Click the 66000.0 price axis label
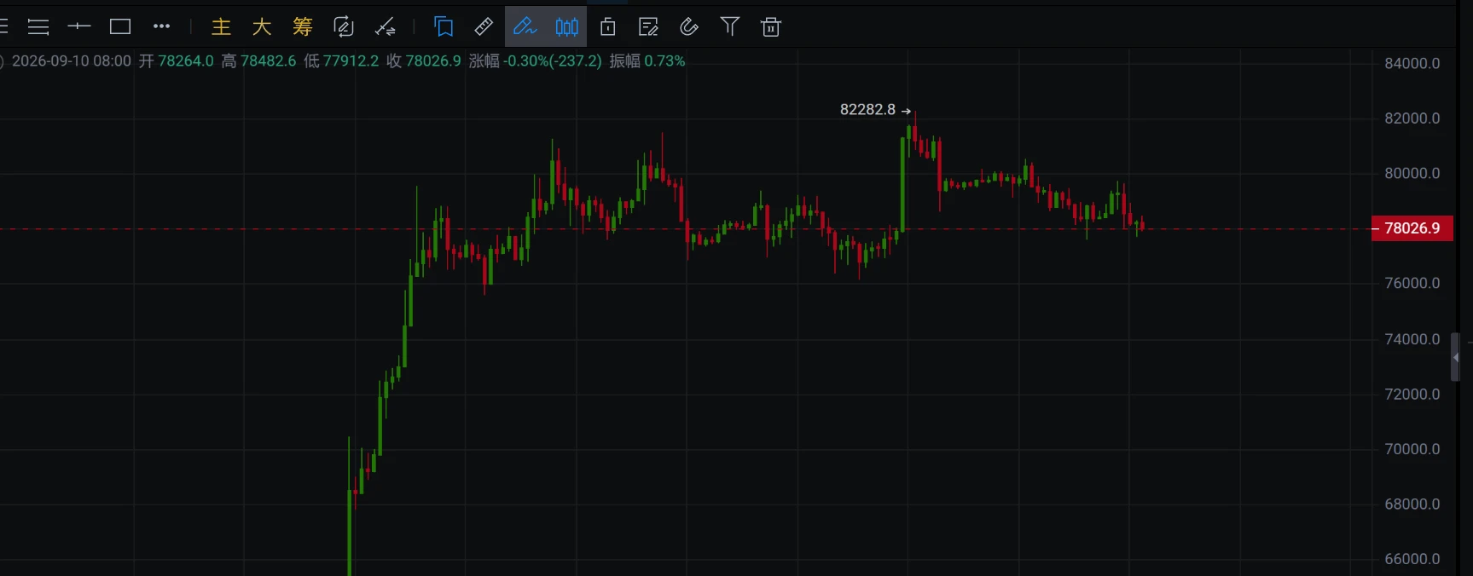 [x=1412, y=559]
